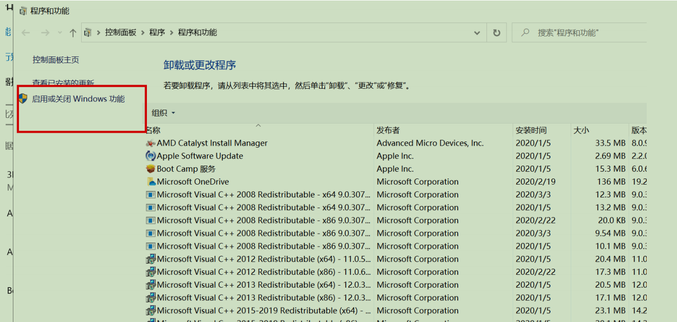Click the Apple Software Update icon

point(151,156)
